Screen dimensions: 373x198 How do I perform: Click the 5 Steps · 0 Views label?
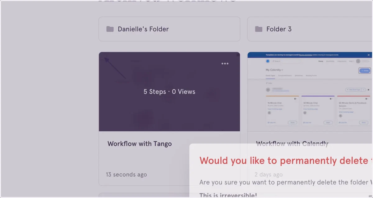tap(169, 92)
